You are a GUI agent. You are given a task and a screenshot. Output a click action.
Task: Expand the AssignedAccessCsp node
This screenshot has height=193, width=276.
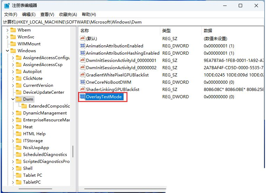pos(13,65)
